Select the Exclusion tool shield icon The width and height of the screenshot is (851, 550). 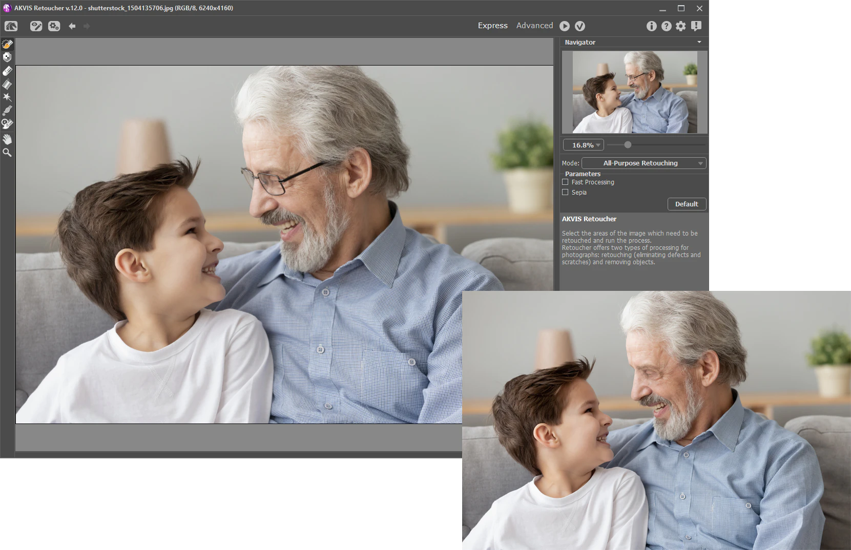[x=7, y=57]
